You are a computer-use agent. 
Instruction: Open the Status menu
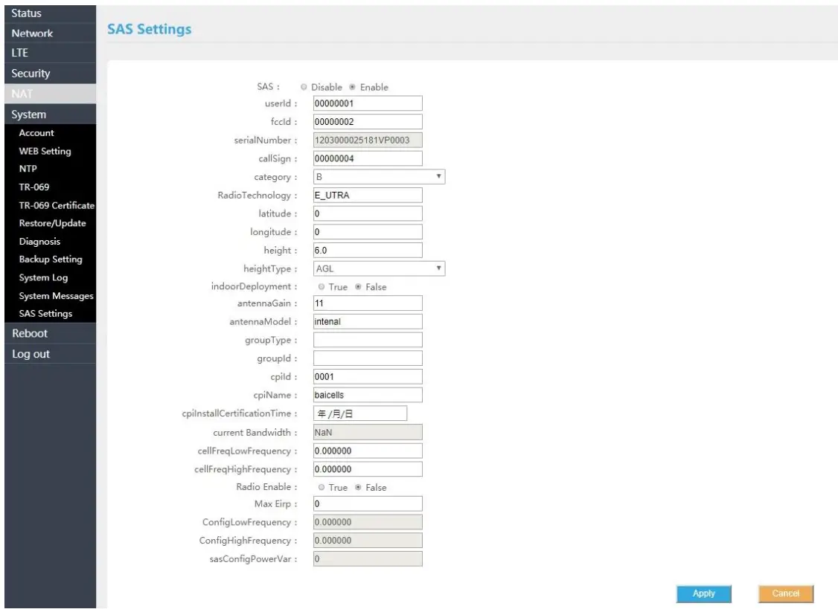[x=26, y=13]
